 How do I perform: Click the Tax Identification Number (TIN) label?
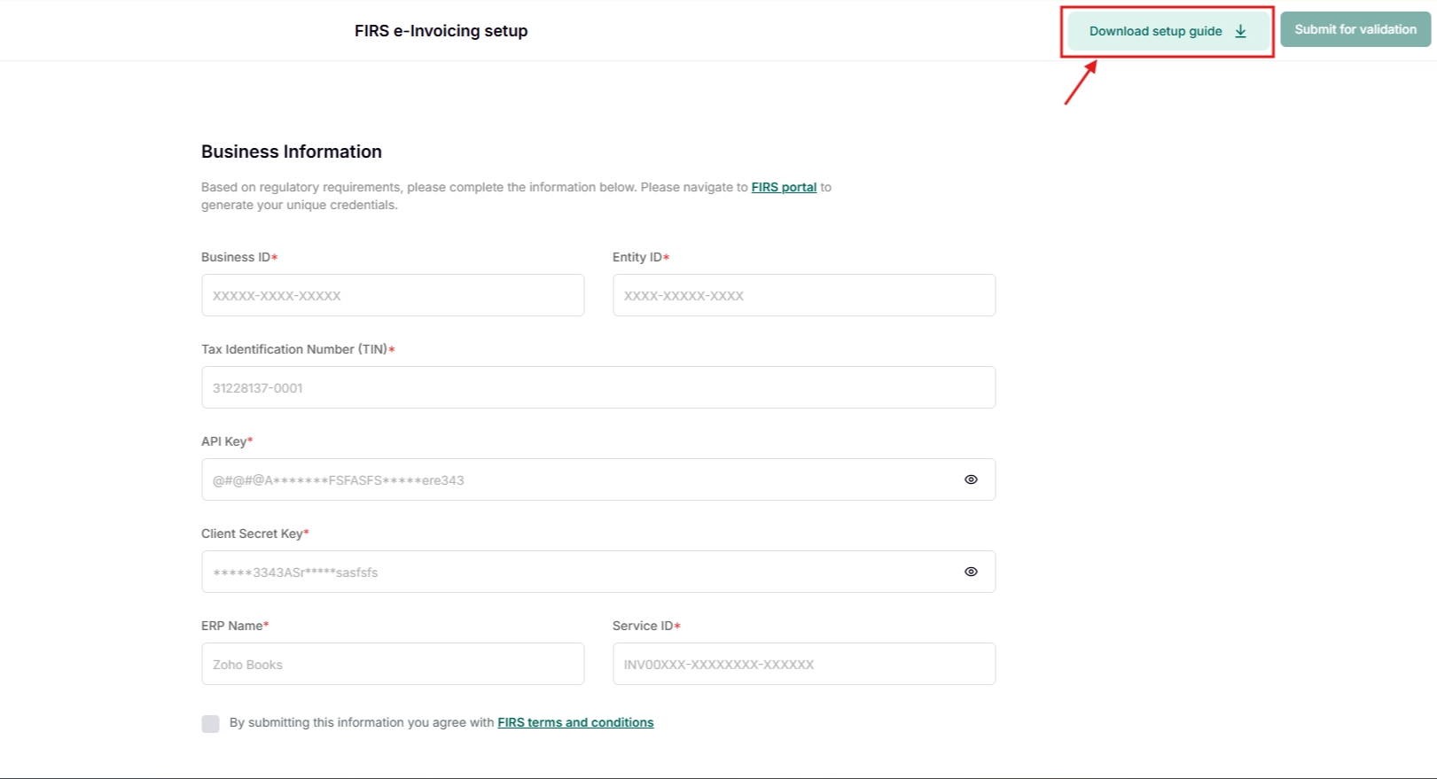(x=294, y=349)
